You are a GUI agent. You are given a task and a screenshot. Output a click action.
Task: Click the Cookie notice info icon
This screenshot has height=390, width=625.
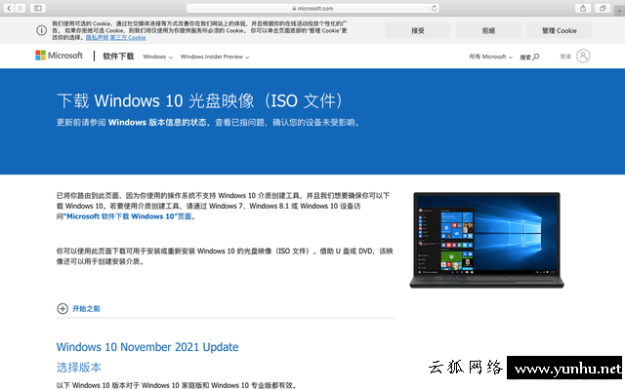(x=41, y=30)
